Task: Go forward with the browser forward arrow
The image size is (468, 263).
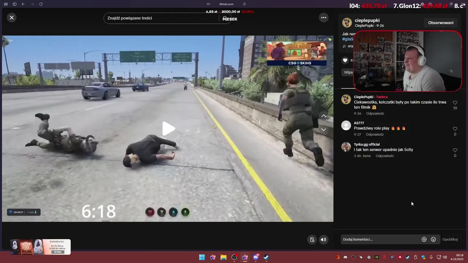Action: (x=32, y=4)
